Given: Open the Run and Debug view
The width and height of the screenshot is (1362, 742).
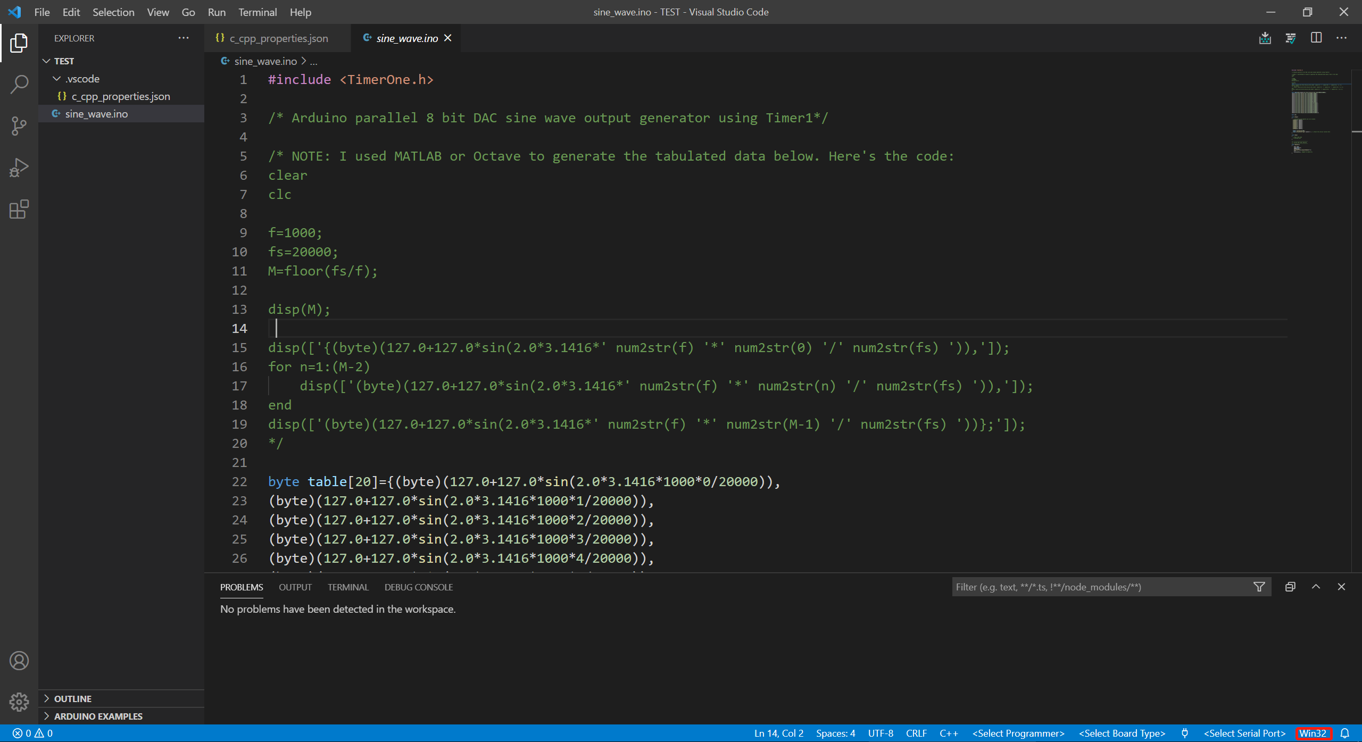Looking at the screenshot, I should (x=19, y=168).
